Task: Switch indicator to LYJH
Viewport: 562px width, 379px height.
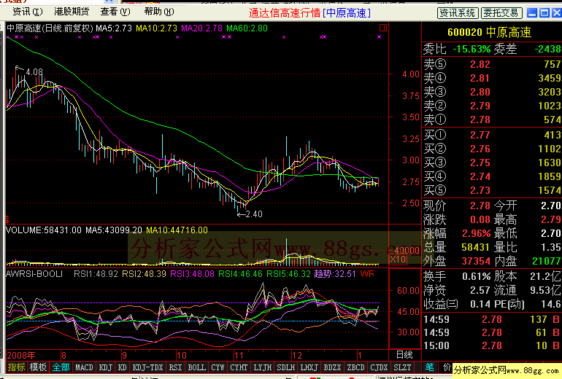Action: (x=263, y=367)
